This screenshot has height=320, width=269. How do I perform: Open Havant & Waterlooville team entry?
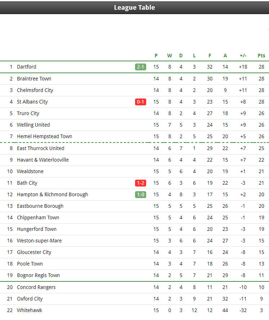pos(43,160)
